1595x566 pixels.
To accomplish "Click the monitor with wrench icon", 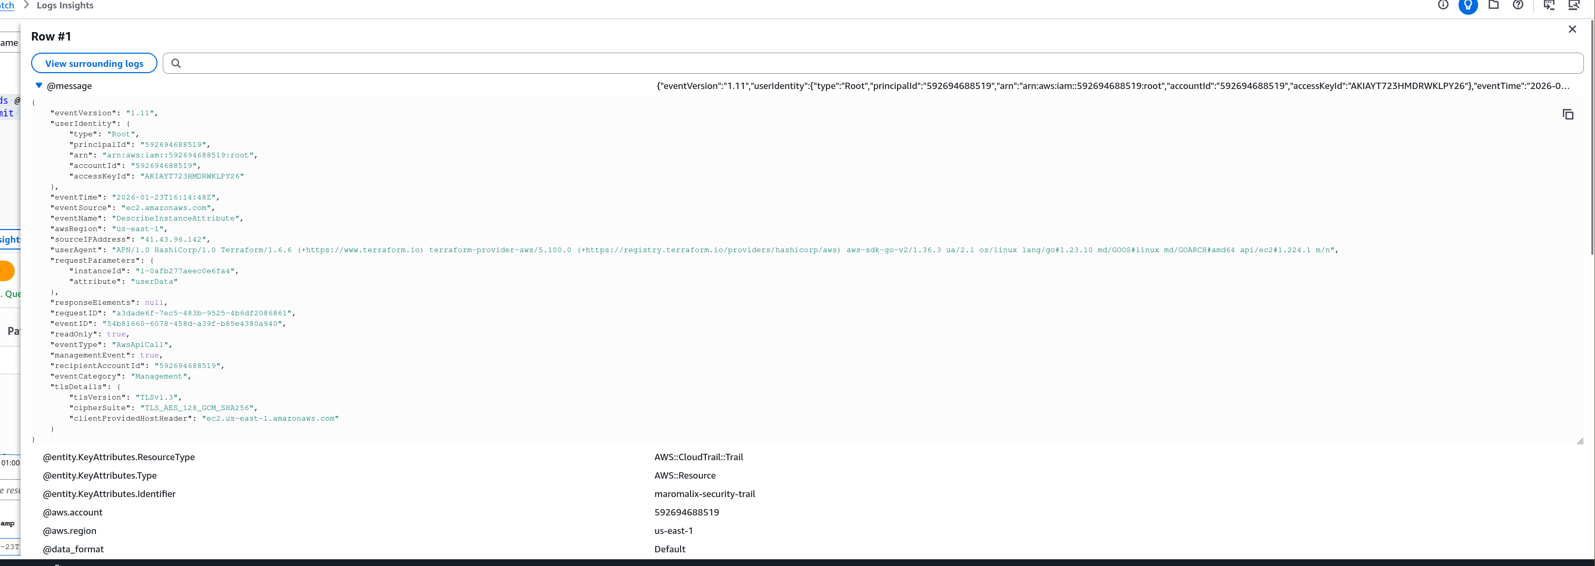I will [x=1573, y=5].
